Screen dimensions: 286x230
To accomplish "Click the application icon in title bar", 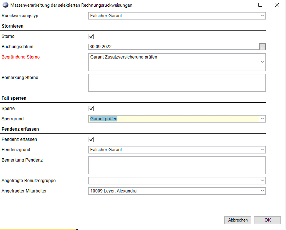I will [x=5, y=5].
